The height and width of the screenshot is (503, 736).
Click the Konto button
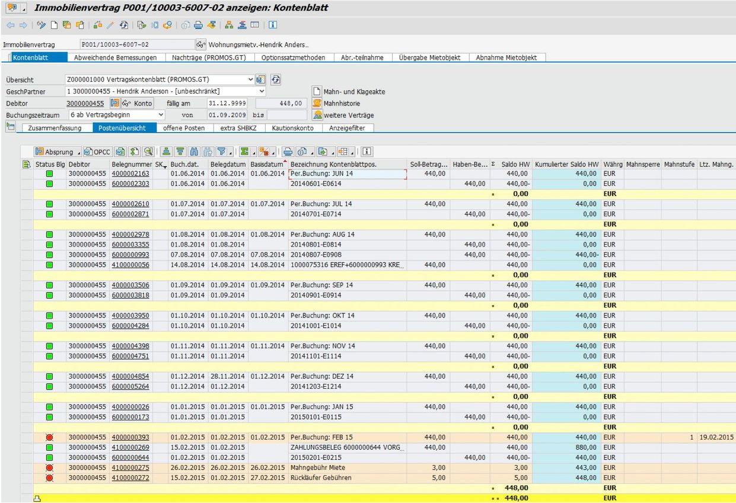click(x=138, y=103)
